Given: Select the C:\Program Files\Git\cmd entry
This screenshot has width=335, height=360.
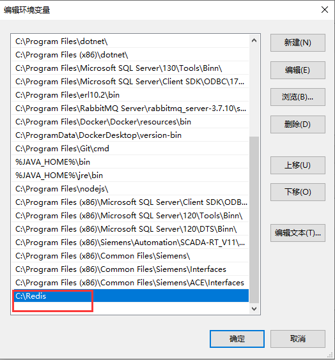Looking at the screenshot, I should tap(130, 149).
